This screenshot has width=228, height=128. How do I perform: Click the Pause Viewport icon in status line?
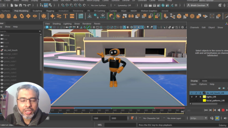(176, 5)
